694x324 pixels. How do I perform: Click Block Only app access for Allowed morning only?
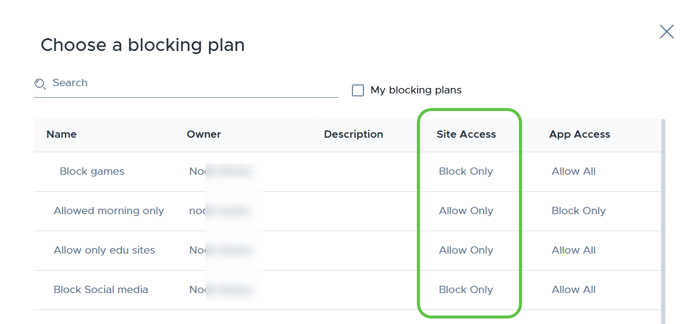coord(579,211)
